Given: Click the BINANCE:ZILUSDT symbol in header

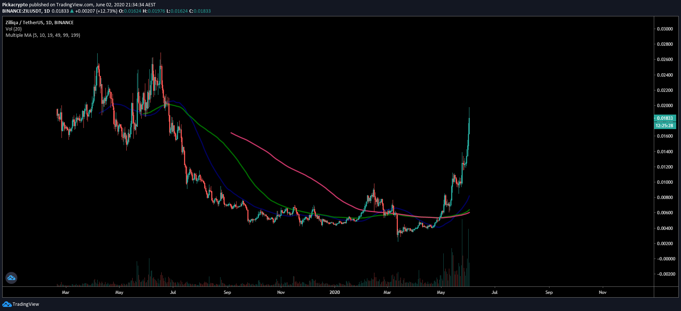Looking at the screenshot, I should pos(22,11).
